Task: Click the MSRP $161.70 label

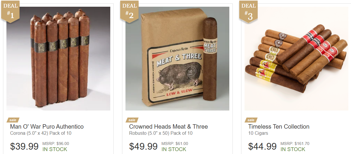Action: tap(295, 143)
